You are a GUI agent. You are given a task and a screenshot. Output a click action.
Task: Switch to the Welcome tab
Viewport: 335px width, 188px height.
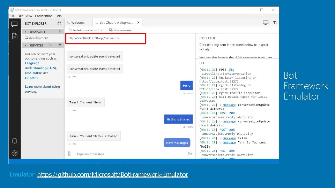point(77,22)
